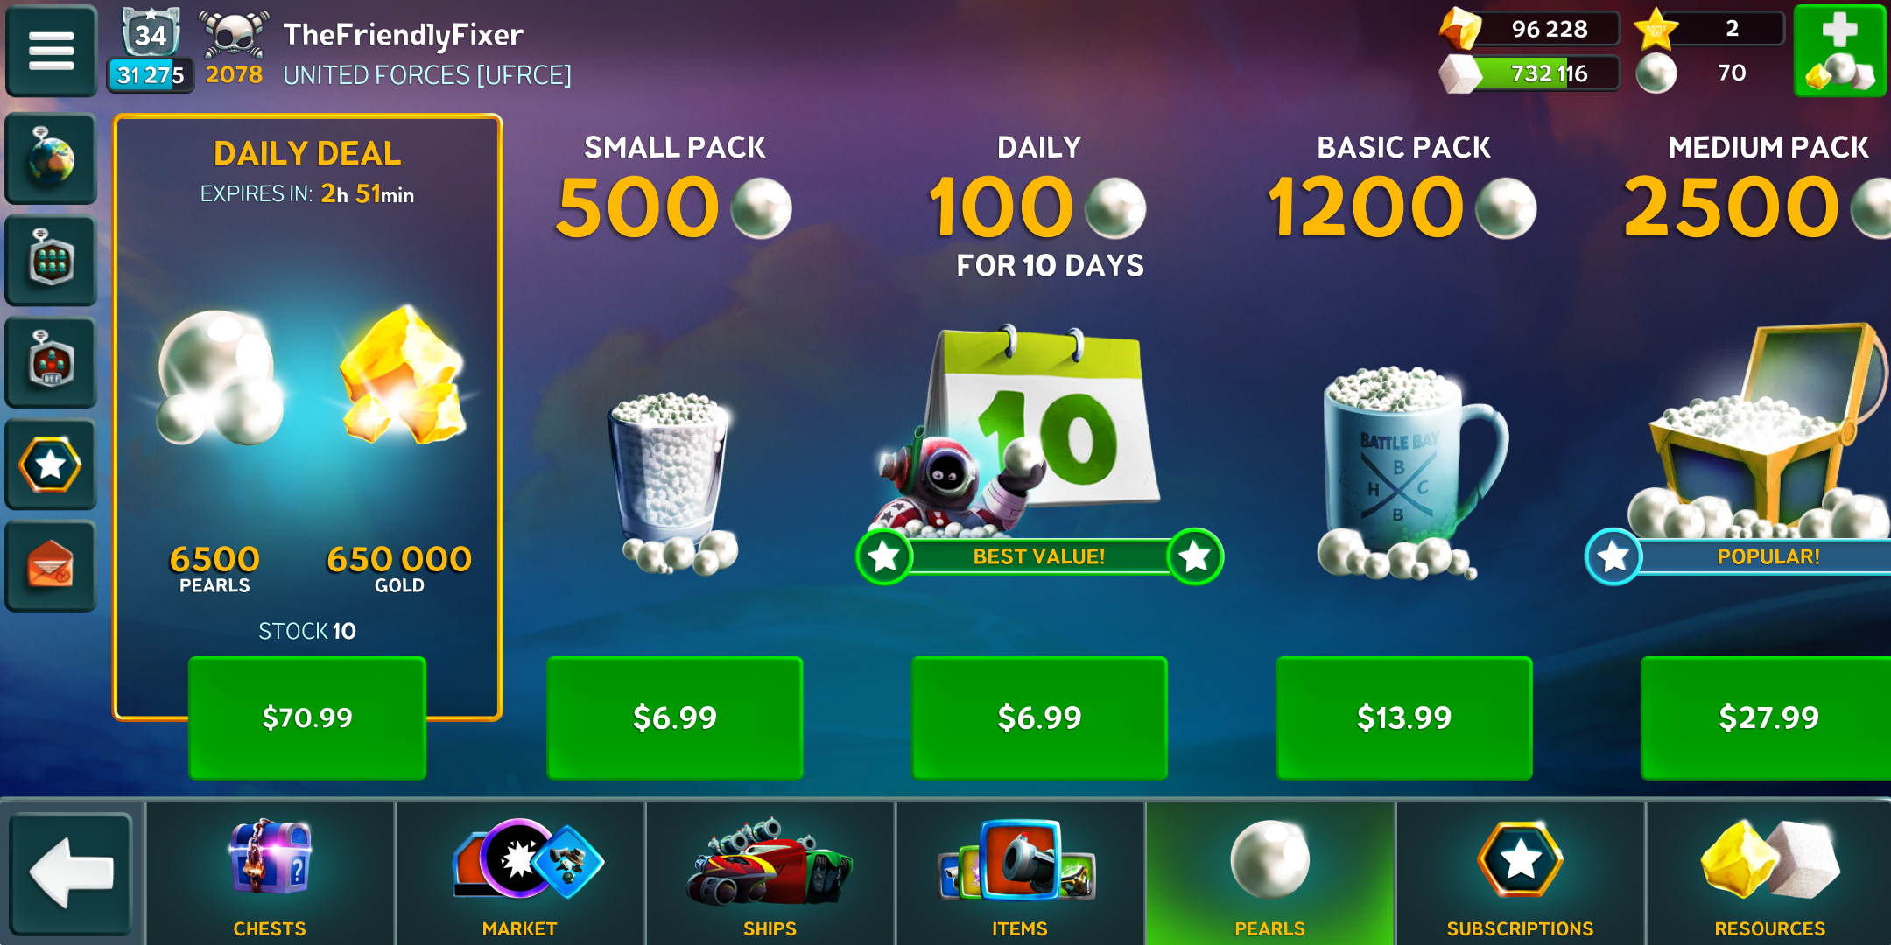Viewport: 1891px width, 945px height.
Task: Go back with the white arrow
Action: coord(71,873)
